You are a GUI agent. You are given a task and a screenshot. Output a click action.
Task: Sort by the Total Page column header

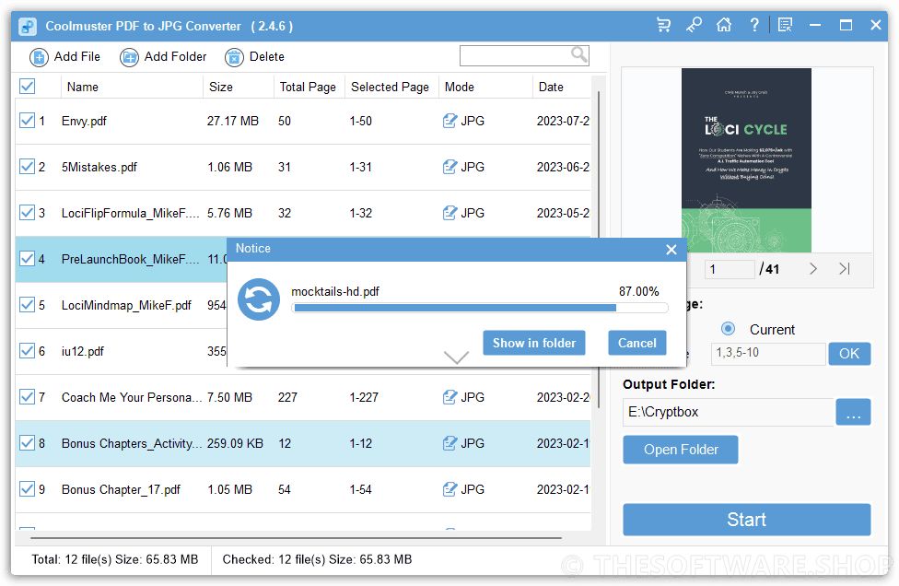[309, 87]
